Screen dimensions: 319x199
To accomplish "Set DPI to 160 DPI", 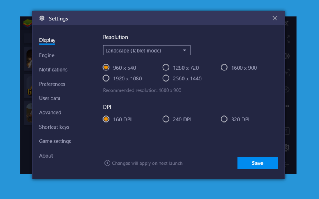I will (x=106, y=119).
